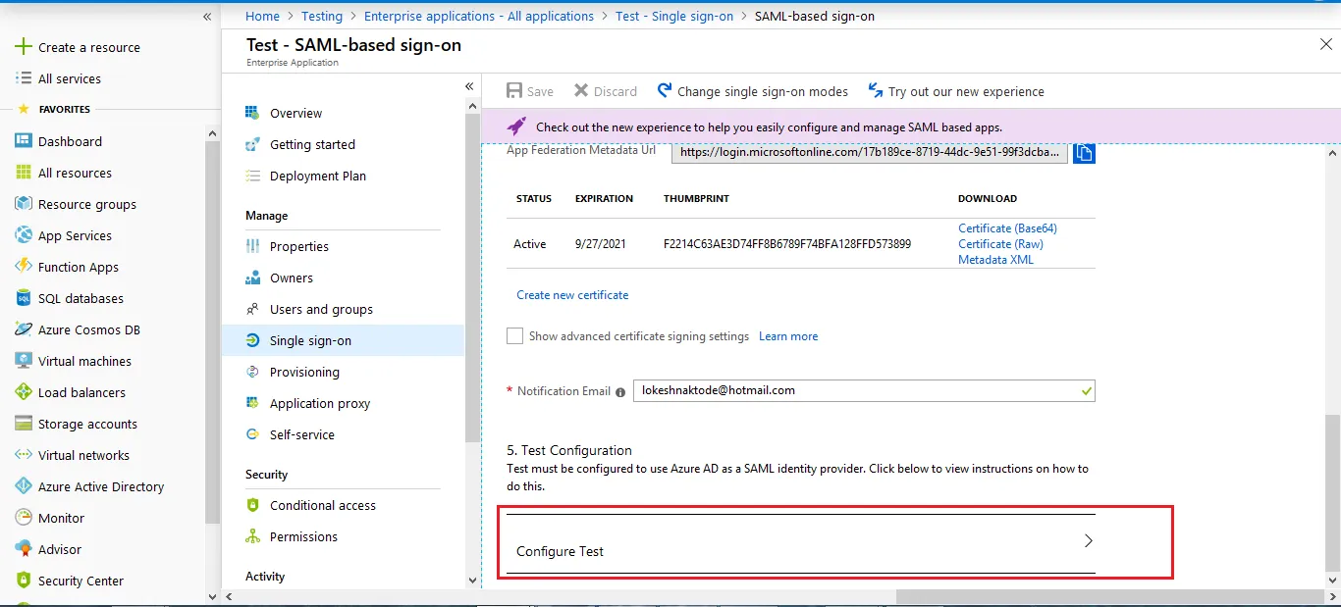The width and height of the screenshot is (1341, 607).
Task: Click the Create a resource plus icon
Action: (x=24, y=47)
